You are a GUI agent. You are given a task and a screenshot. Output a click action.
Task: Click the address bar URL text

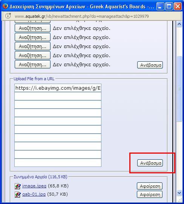(82, 16)
